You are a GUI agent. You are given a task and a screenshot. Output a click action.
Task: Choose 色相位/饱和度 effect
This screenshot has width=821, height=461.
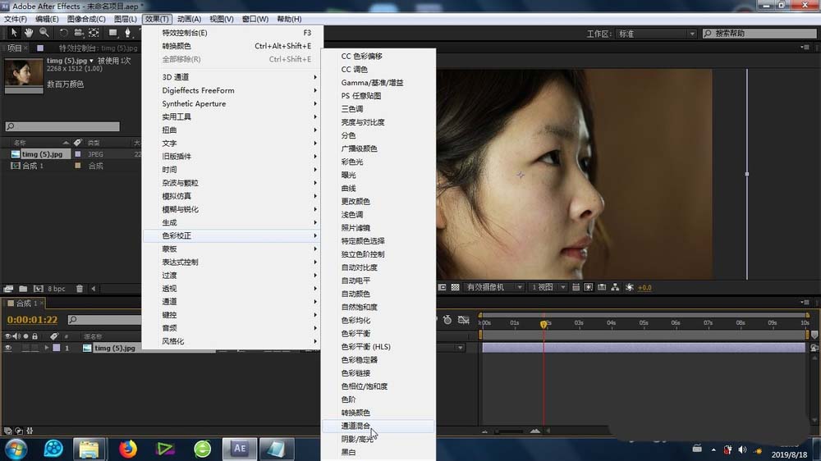click(x=378, y=386)
